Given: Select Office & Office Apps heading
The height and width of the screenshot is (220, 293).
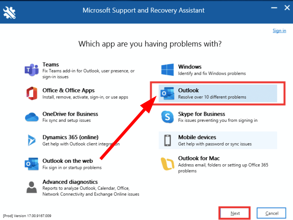Looking at the screenshot, I should click(69, 91).
